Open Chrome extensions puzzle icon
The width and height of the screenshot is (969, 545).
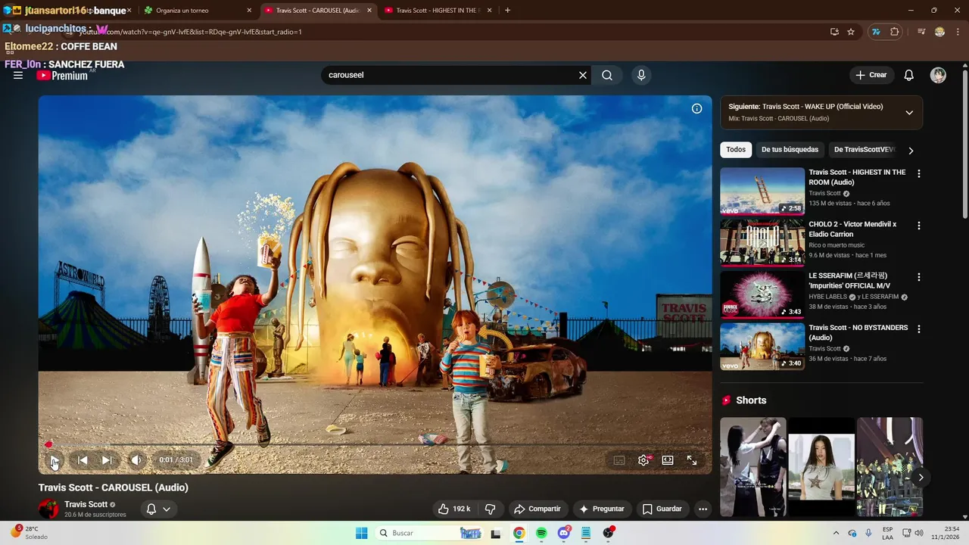point(895,32)
